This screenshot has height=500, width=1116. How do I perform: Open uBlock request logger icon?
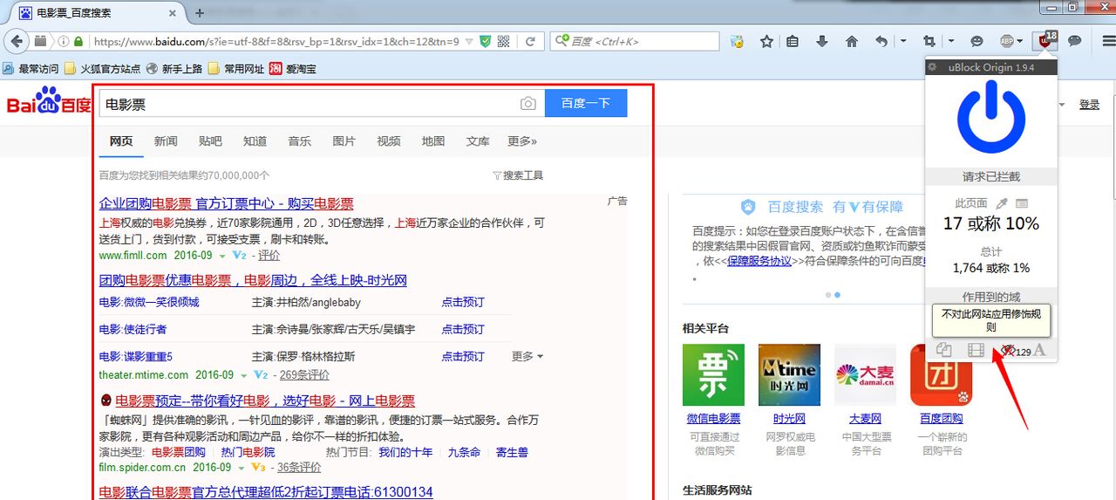pyautogui.click(x=1023, y=203)
